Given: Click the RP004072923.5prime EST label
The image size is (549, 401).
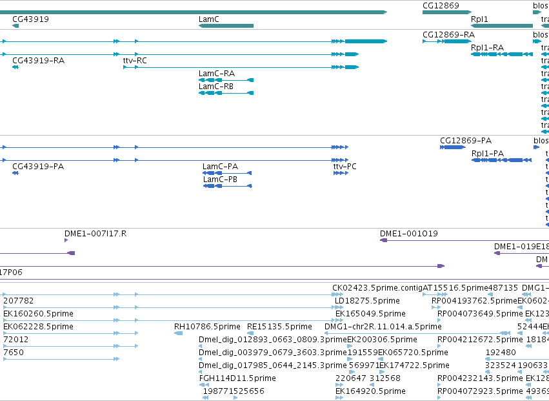Looking at the screenshot, I should click(x=480, y=391).
